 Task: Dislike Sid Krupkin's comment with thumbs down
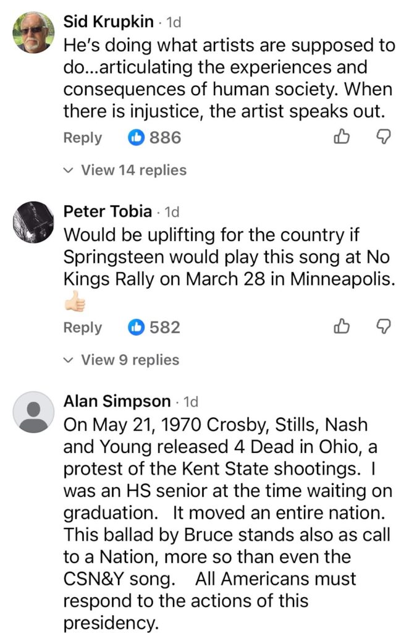pyautogui.click(x=384, y=137)
